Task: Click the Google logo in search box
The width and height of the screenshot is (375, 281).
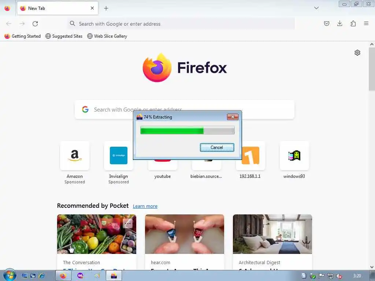Action: coord(85,109)
